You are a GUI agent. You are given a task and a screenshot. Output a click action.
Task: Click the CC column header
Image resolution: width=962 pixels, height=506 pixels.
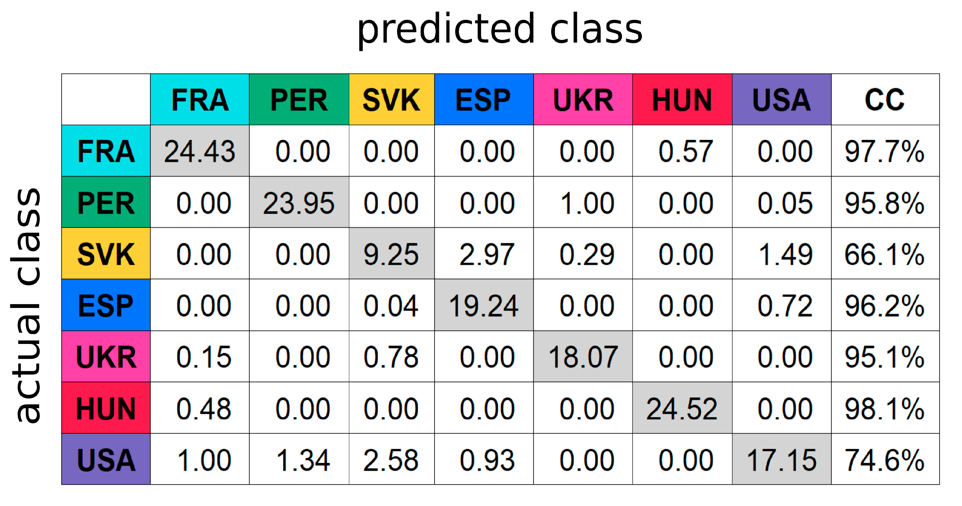pyautogui.click(x=885, y=99)
